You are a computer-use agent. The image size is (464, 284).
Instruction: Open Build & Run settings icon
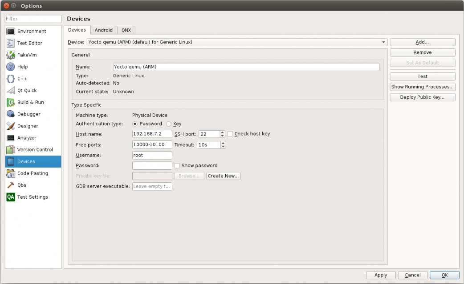pos(11,102)
